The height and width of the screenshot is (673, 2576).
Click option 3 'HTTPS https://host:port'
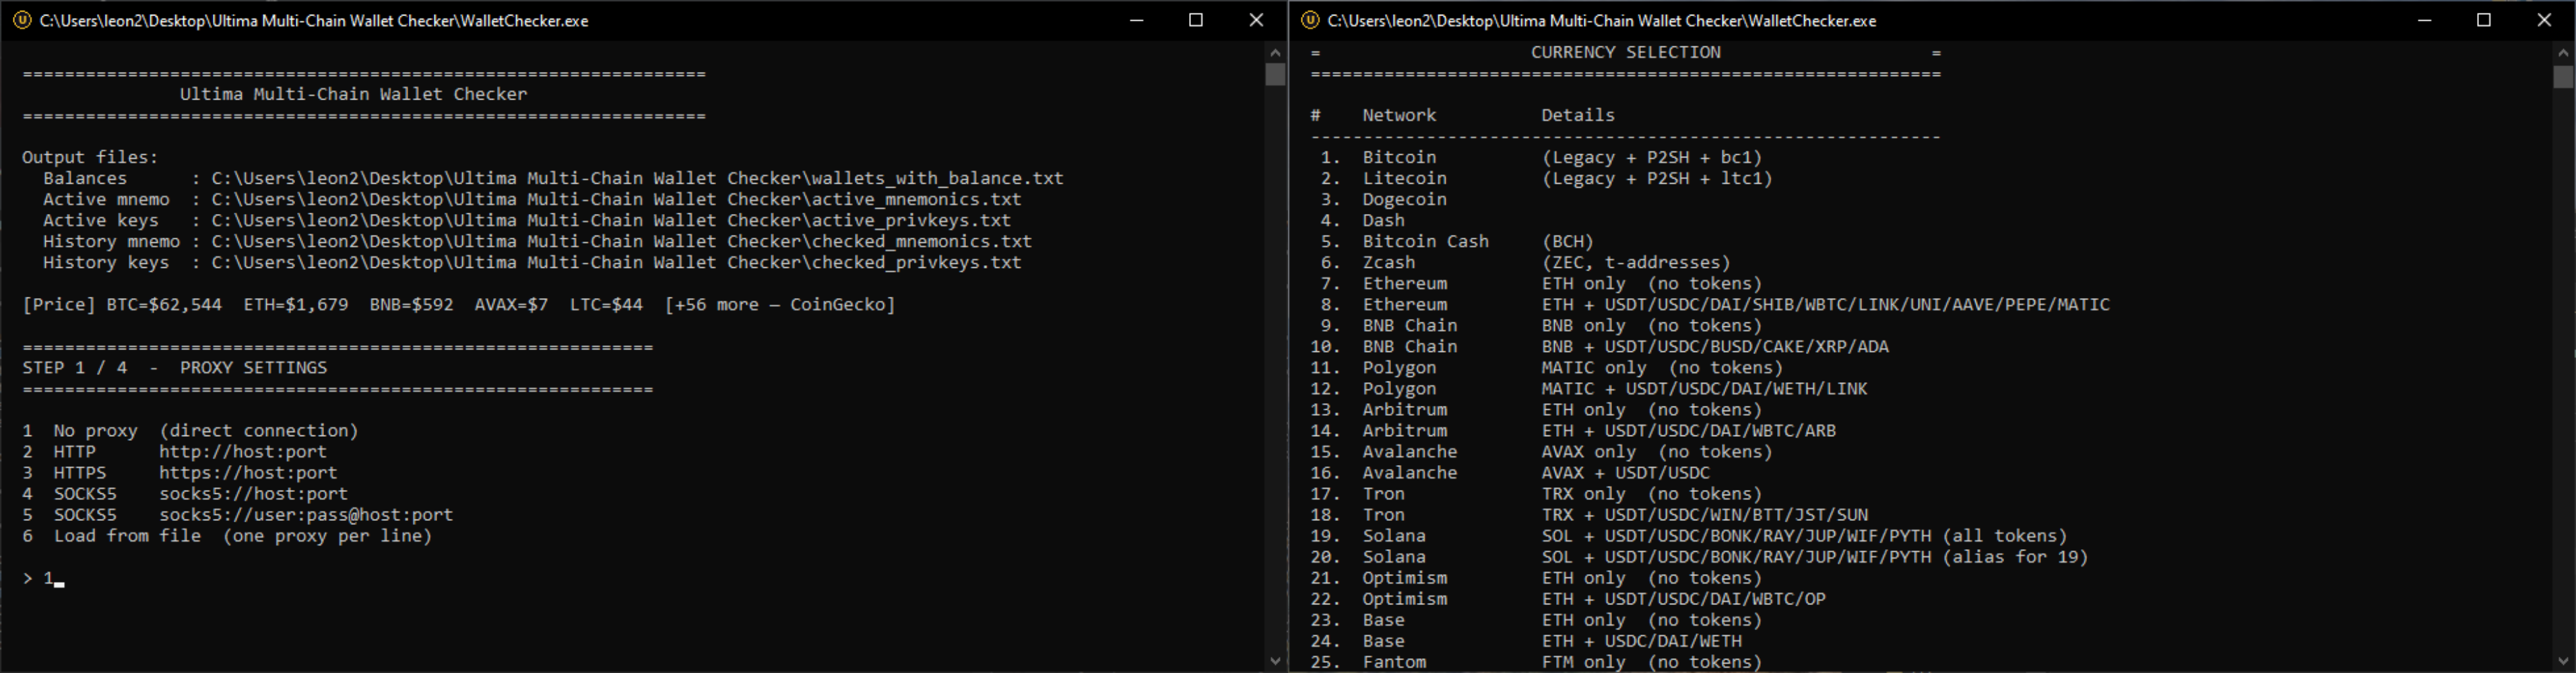point(180,472)
